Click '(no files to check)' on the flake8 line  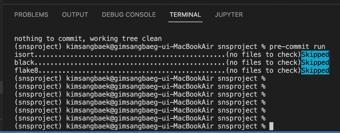click(x=263, y=70)
